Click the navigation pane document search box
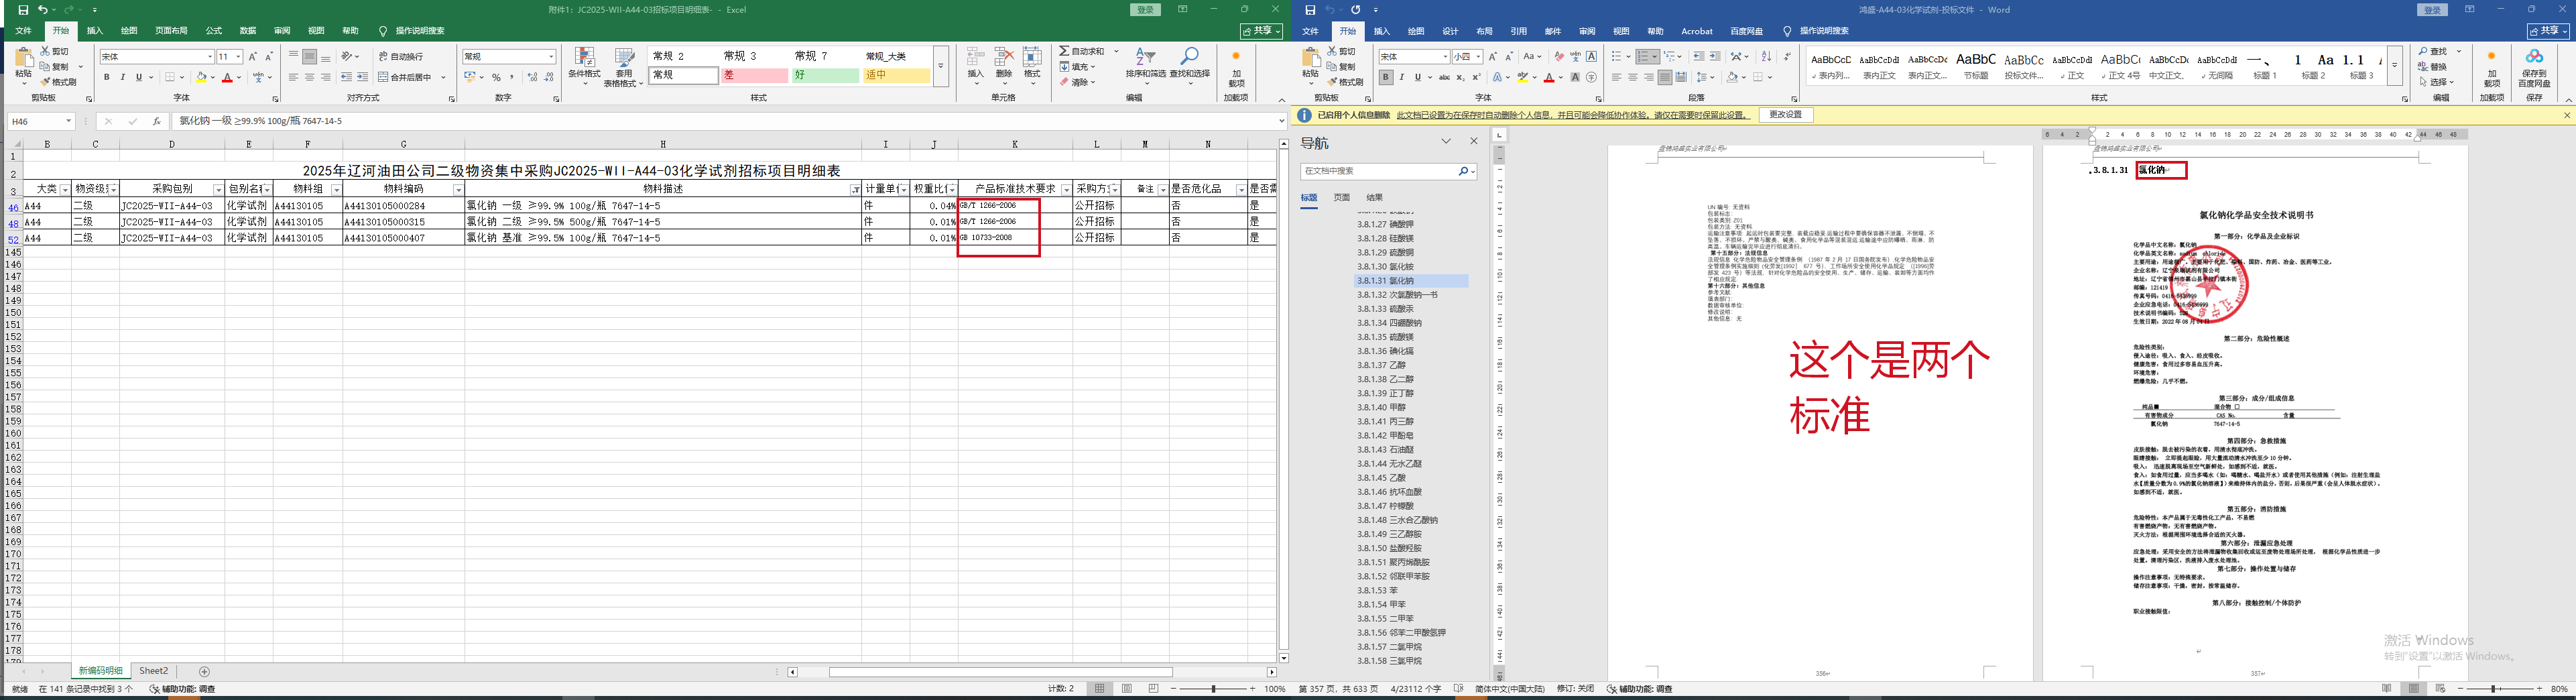The height and width of the screenshot is (700, 2576). pos(1378,172)
